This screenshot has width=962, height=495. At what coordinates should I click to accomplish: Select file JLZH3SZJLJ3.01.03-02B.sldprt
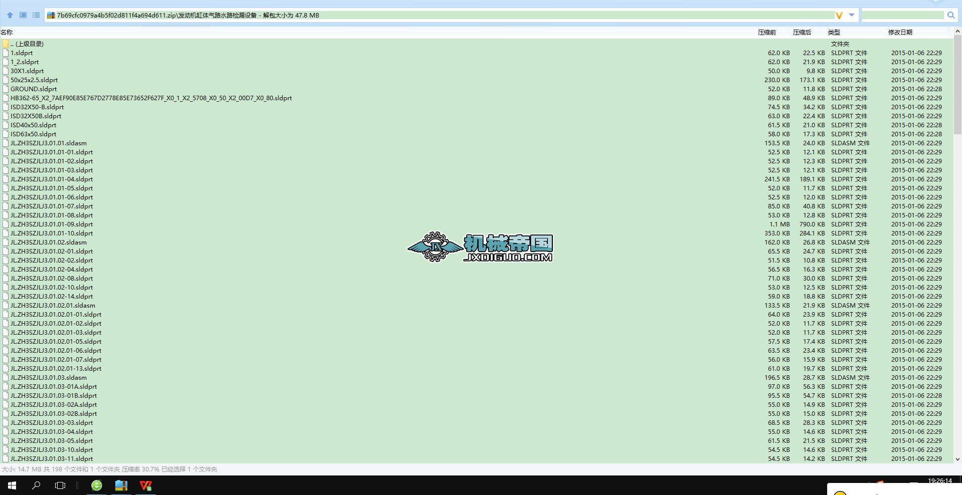tap(54, 414)
